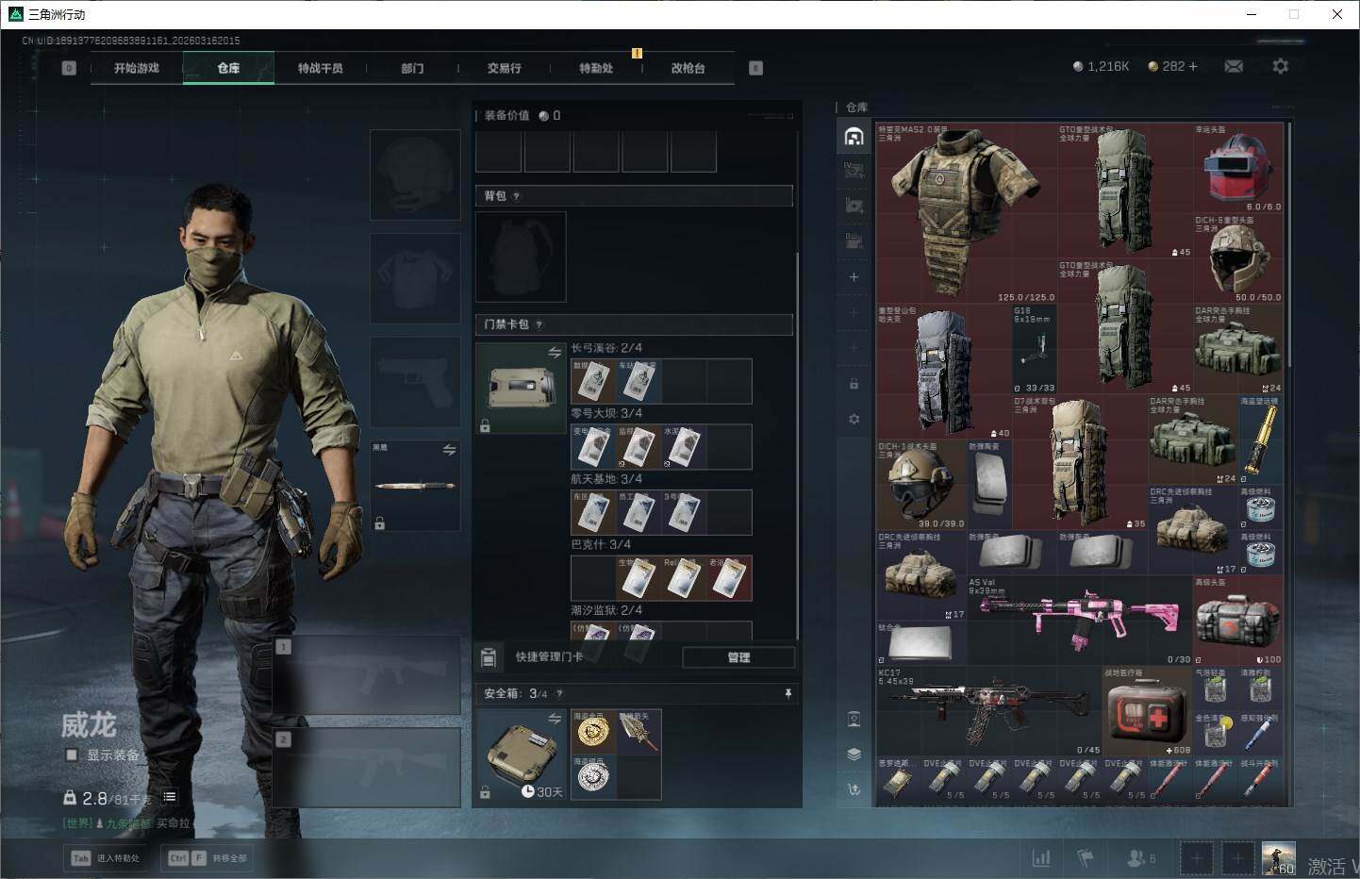The image size is (1360, 879).
Task: Select the MAS2.0 body armor in warehouse
Action: 967,213
